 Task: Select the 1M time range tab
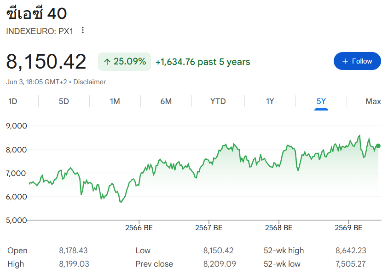click(x=115, y=101)
